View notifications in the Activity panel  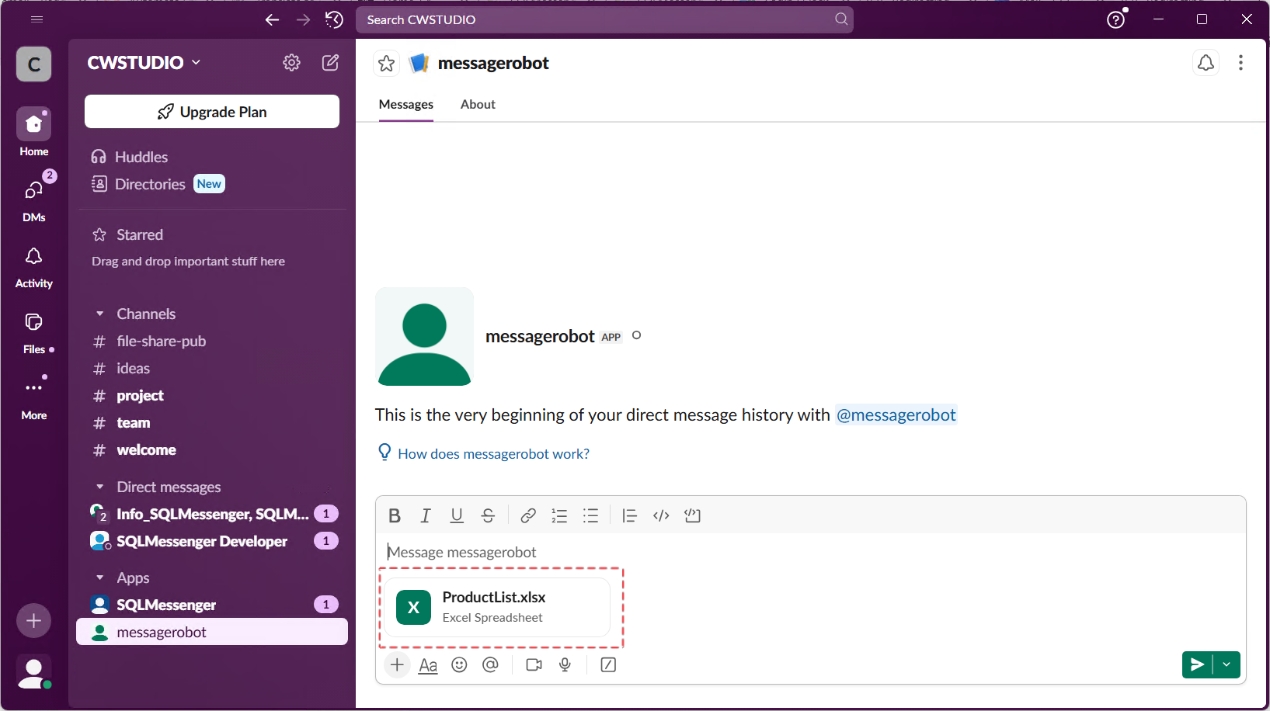pos(33,264)
